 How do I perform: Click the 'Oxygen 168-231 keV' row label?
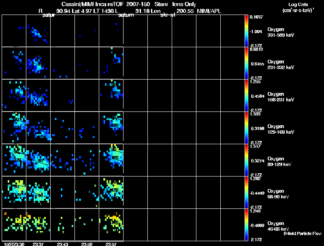[x=281, y=97]
